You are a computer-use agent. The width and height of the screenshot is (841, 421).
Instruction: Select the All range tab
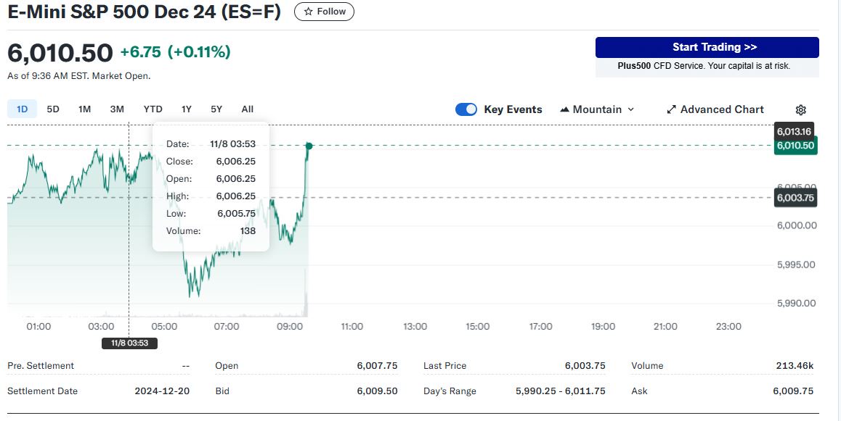[x=247, y=109]
